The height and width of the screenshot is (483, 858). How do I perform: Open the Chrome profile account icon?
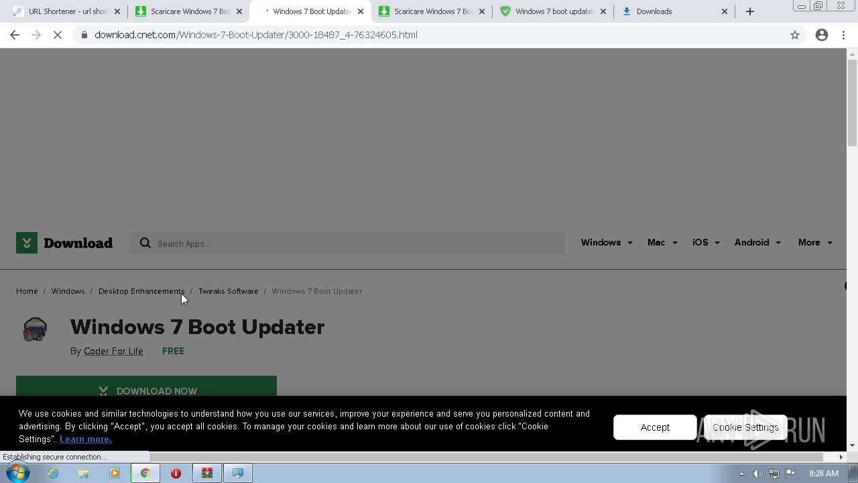pyautogui.click(x=822, y=35)
